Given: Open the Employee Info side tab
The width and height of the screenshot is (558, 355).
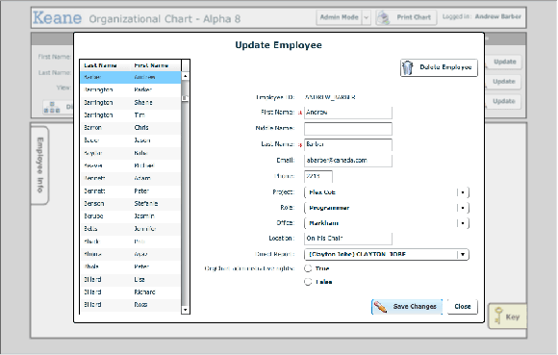Looking at the screenshot, I should tap(39, 165).
